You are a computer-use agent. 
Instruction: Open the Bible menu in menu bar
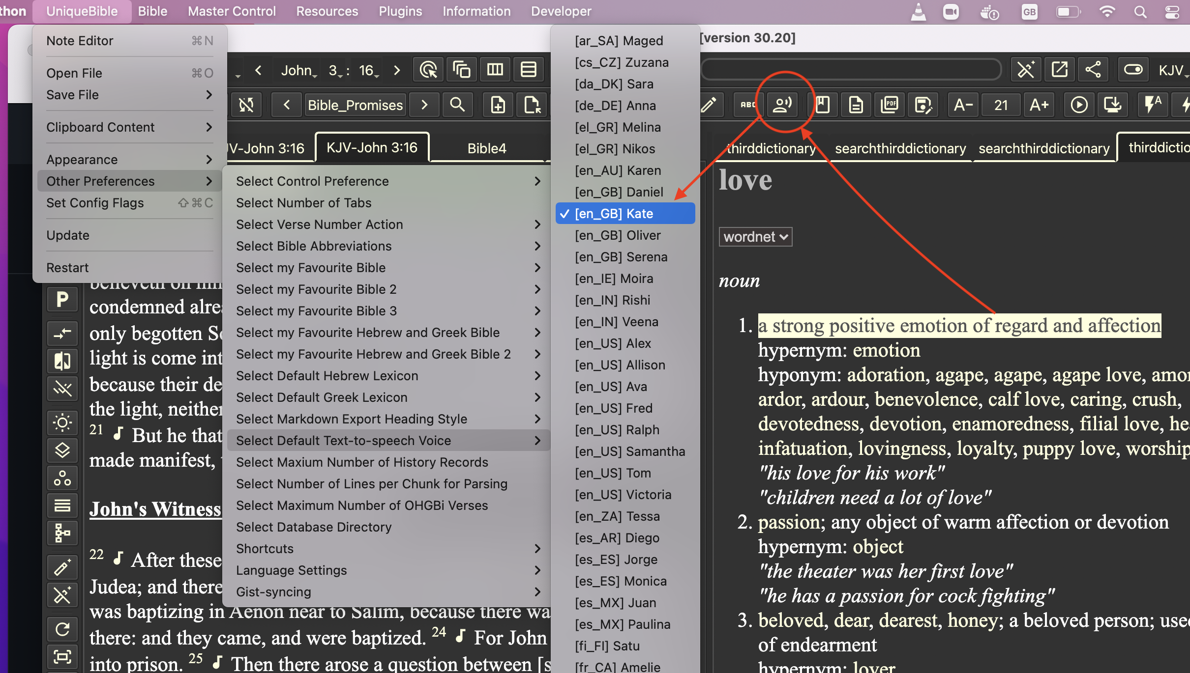(152, 11)
